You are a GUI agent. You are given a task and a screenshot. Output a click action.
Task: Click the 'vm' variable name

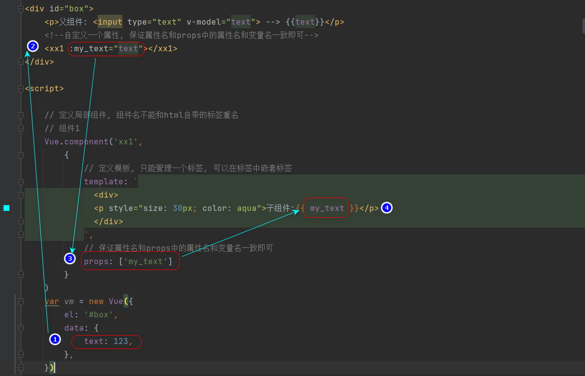pos(69,302)
